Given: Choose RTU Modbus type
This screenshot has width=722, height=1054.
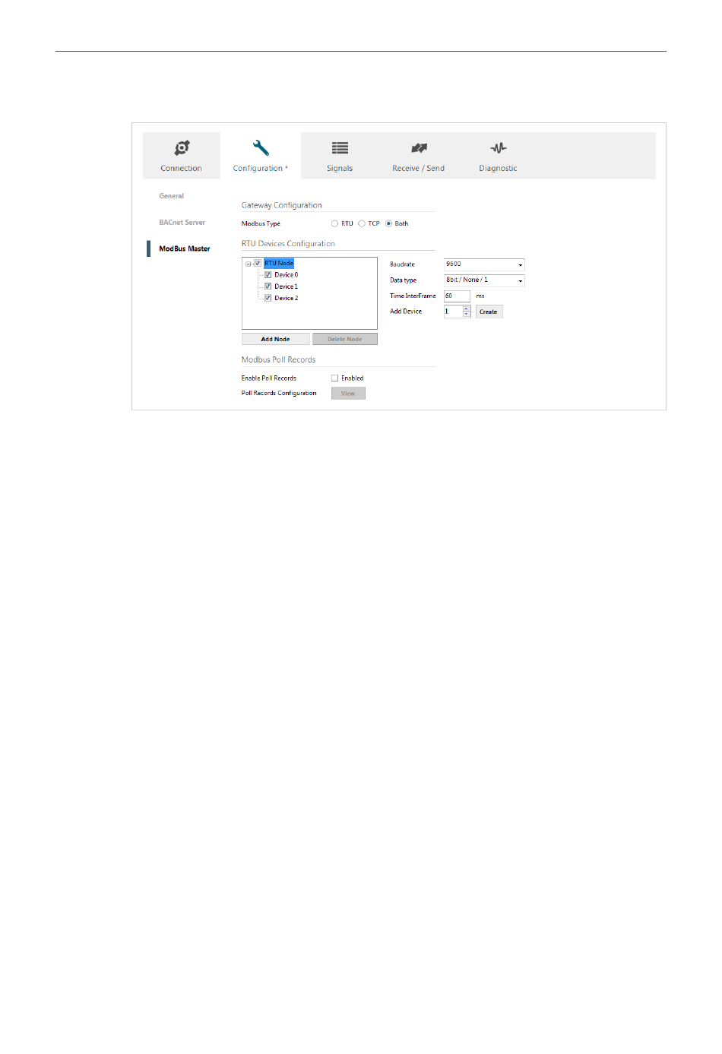Looking at the screenshot, I should click(334, 223).
